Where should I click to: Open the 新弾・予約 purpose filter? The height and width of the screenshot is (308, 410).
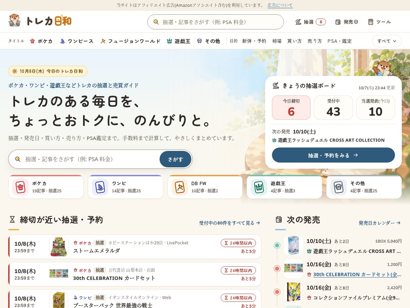click(x=254, y=41)
